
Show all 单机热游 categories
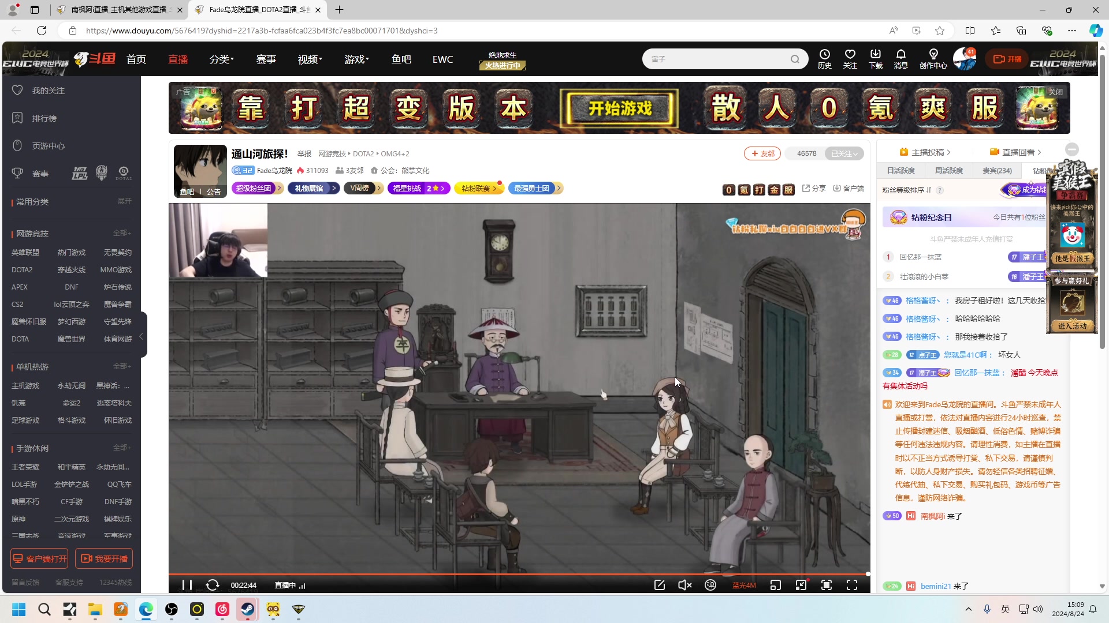coord(122,366)
